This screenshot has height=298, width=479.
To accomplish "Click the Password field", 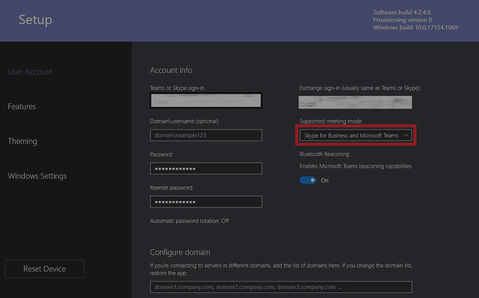I will click(x=205, y=168).
